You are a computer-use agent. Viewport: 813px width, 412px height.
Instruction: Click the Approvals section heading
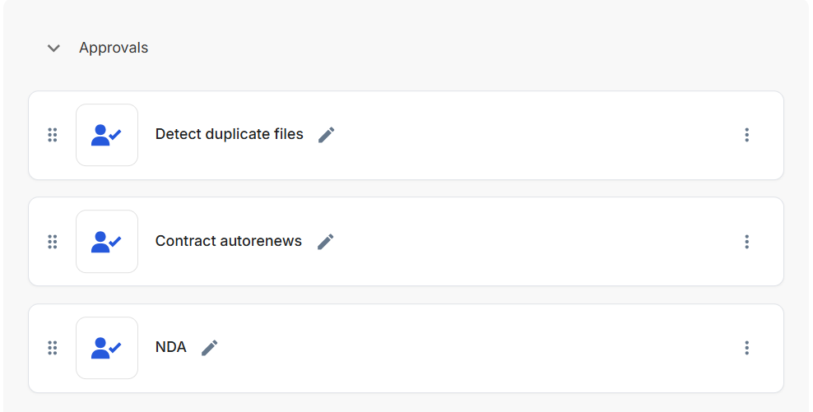click(x=114, y=48)
